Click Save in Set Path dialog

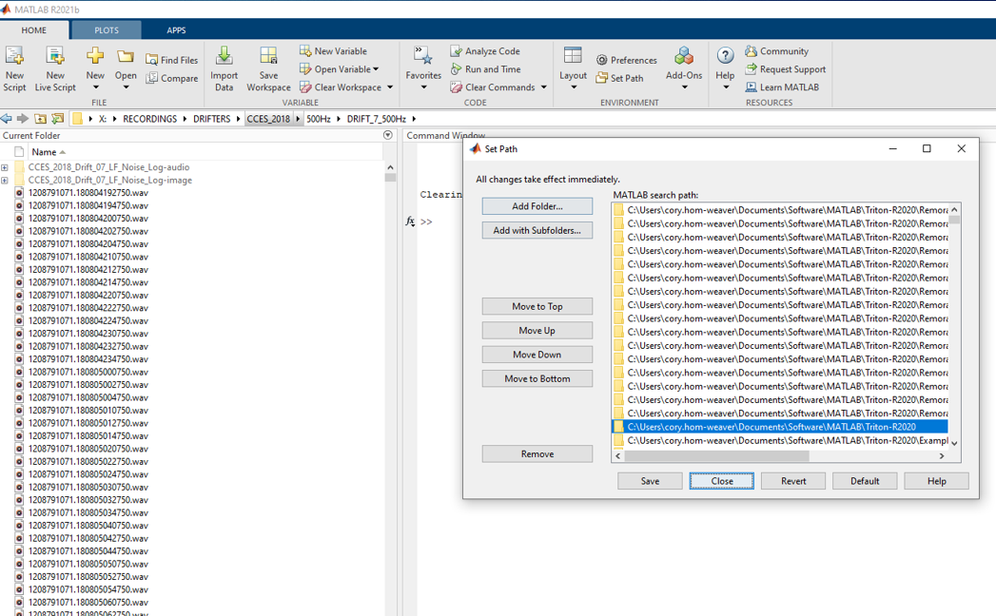(650, 481)
